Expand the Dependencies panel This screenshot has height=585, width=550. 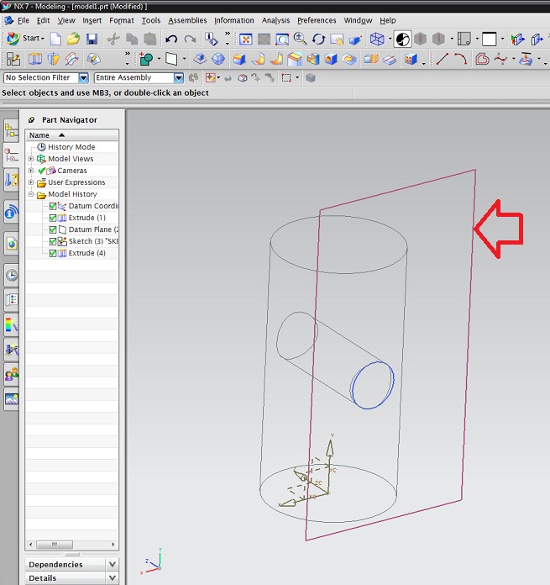(113, 564)
